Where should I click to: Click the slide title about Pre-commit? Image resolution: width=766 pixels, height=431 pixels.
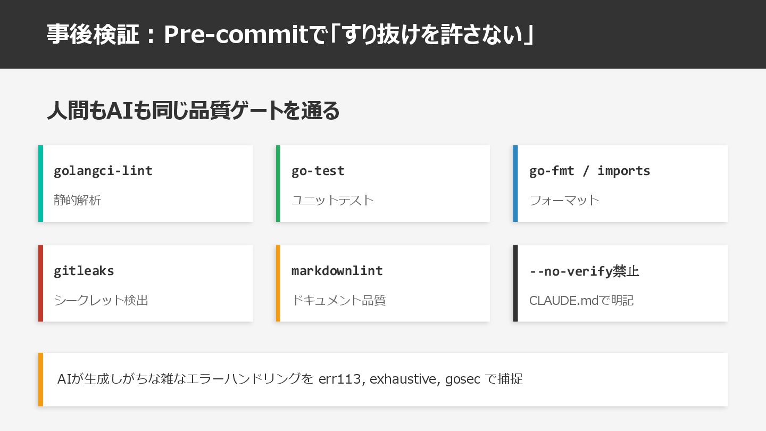tap(290, 35)
